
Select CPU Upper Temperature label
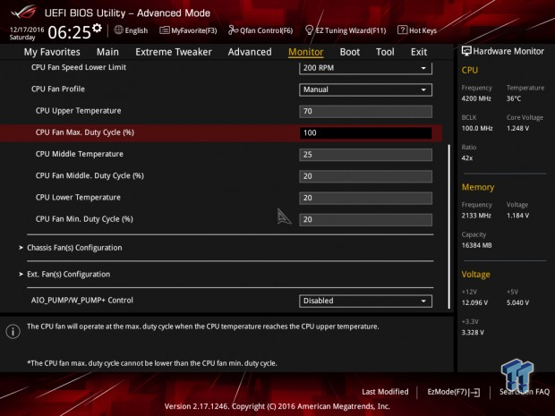coord(78,111)
